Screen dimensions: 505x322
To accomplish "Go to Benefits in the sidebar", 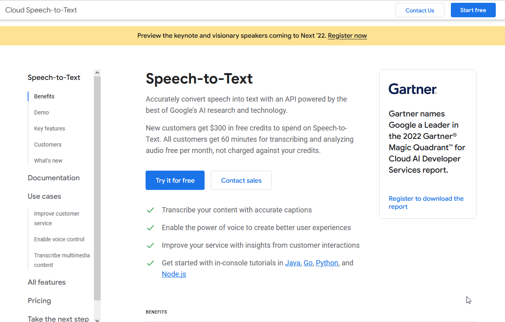I will click(44, 96).
